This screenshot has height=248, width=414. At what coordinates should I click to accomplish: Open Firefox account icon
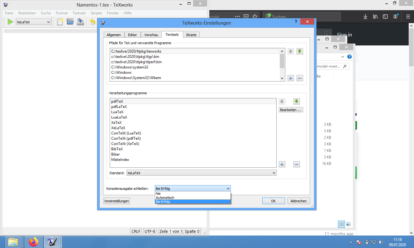coord(395,16)
